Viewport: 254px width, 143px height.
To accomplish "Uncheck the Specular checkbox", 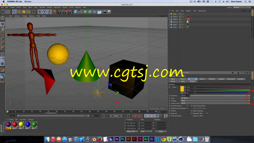I will 187,113.
